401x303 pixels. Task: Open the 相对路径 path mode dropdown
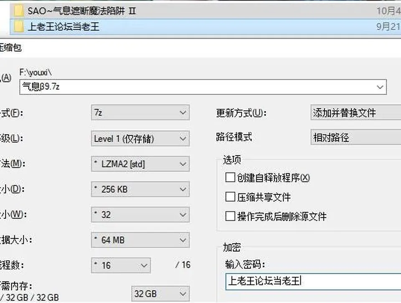[356, 137]
